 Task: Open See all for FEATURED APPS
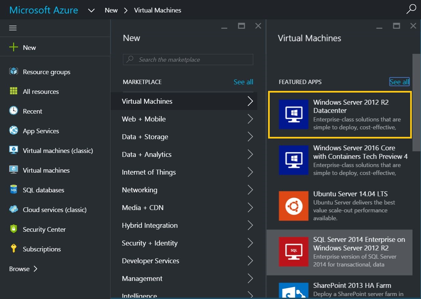pyautogui.click(x=399, y=82)
